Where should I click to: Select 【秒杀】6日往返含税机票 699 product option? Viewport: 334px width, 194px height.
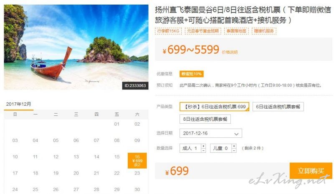214,107
